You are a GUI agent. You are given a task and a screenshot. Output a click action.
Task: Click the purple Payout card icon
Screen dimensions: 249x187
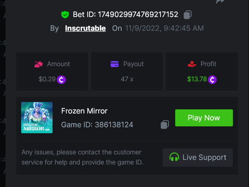[114, 64]
